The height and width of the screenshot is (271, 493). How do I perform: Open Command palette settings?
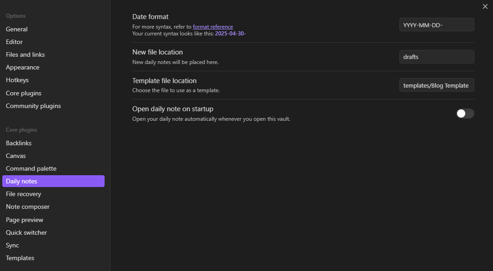pos(31,168)
